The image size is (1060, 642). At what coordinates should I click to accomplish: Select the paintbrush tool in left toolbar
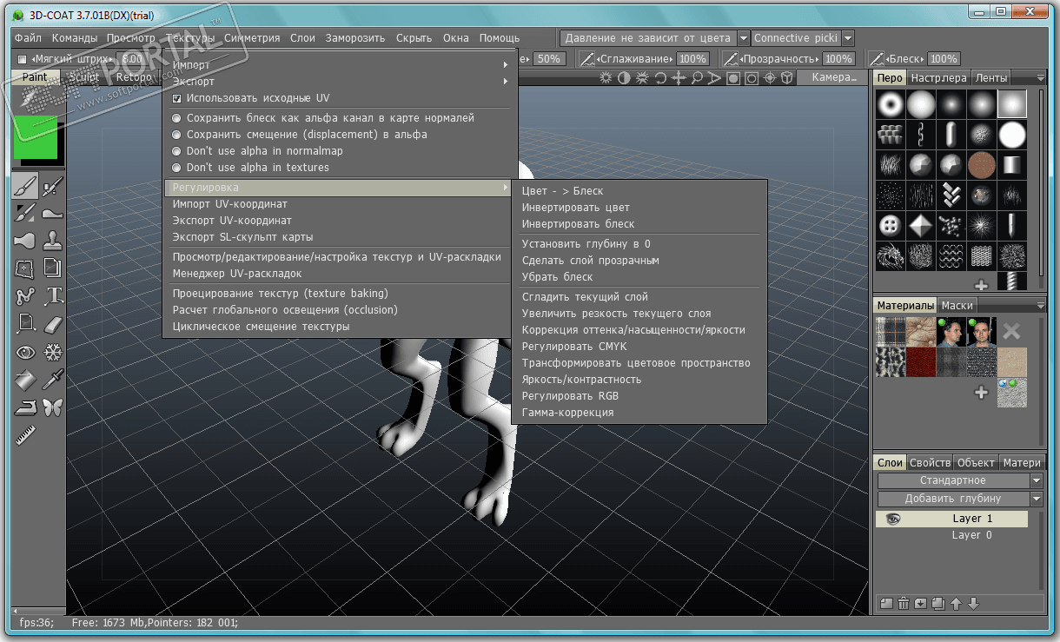point(25,185)
